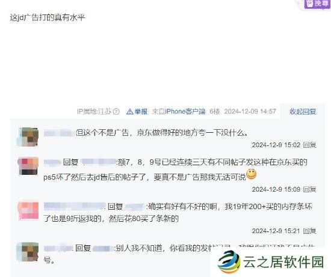Click 回复 next to the 15:02 comment
Image resolution: width=331 pixels, height=277 pixels.
click(x=309, y=145)
